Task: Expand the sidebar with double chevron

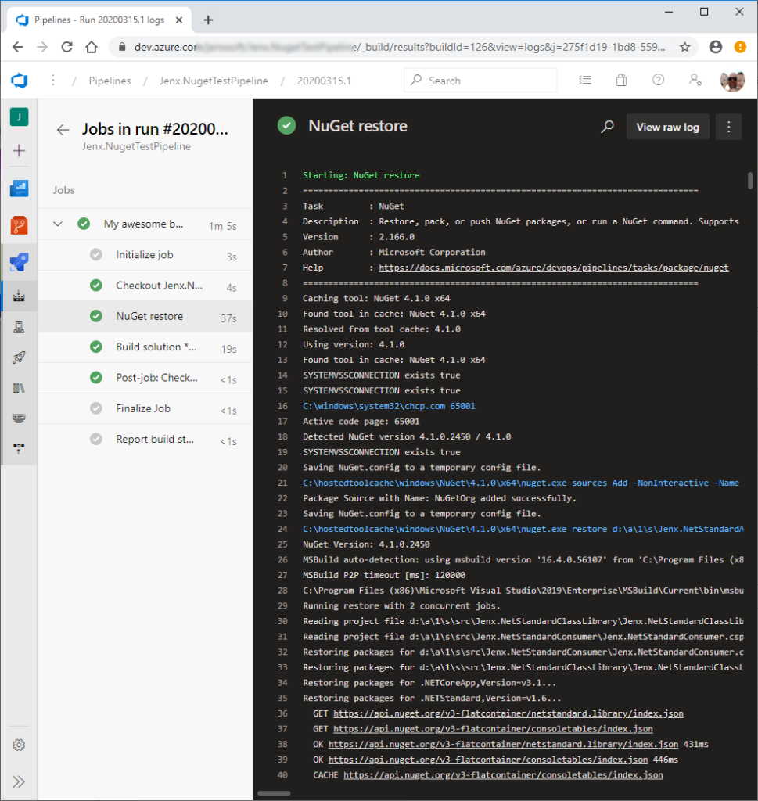Action: [20, 781]
